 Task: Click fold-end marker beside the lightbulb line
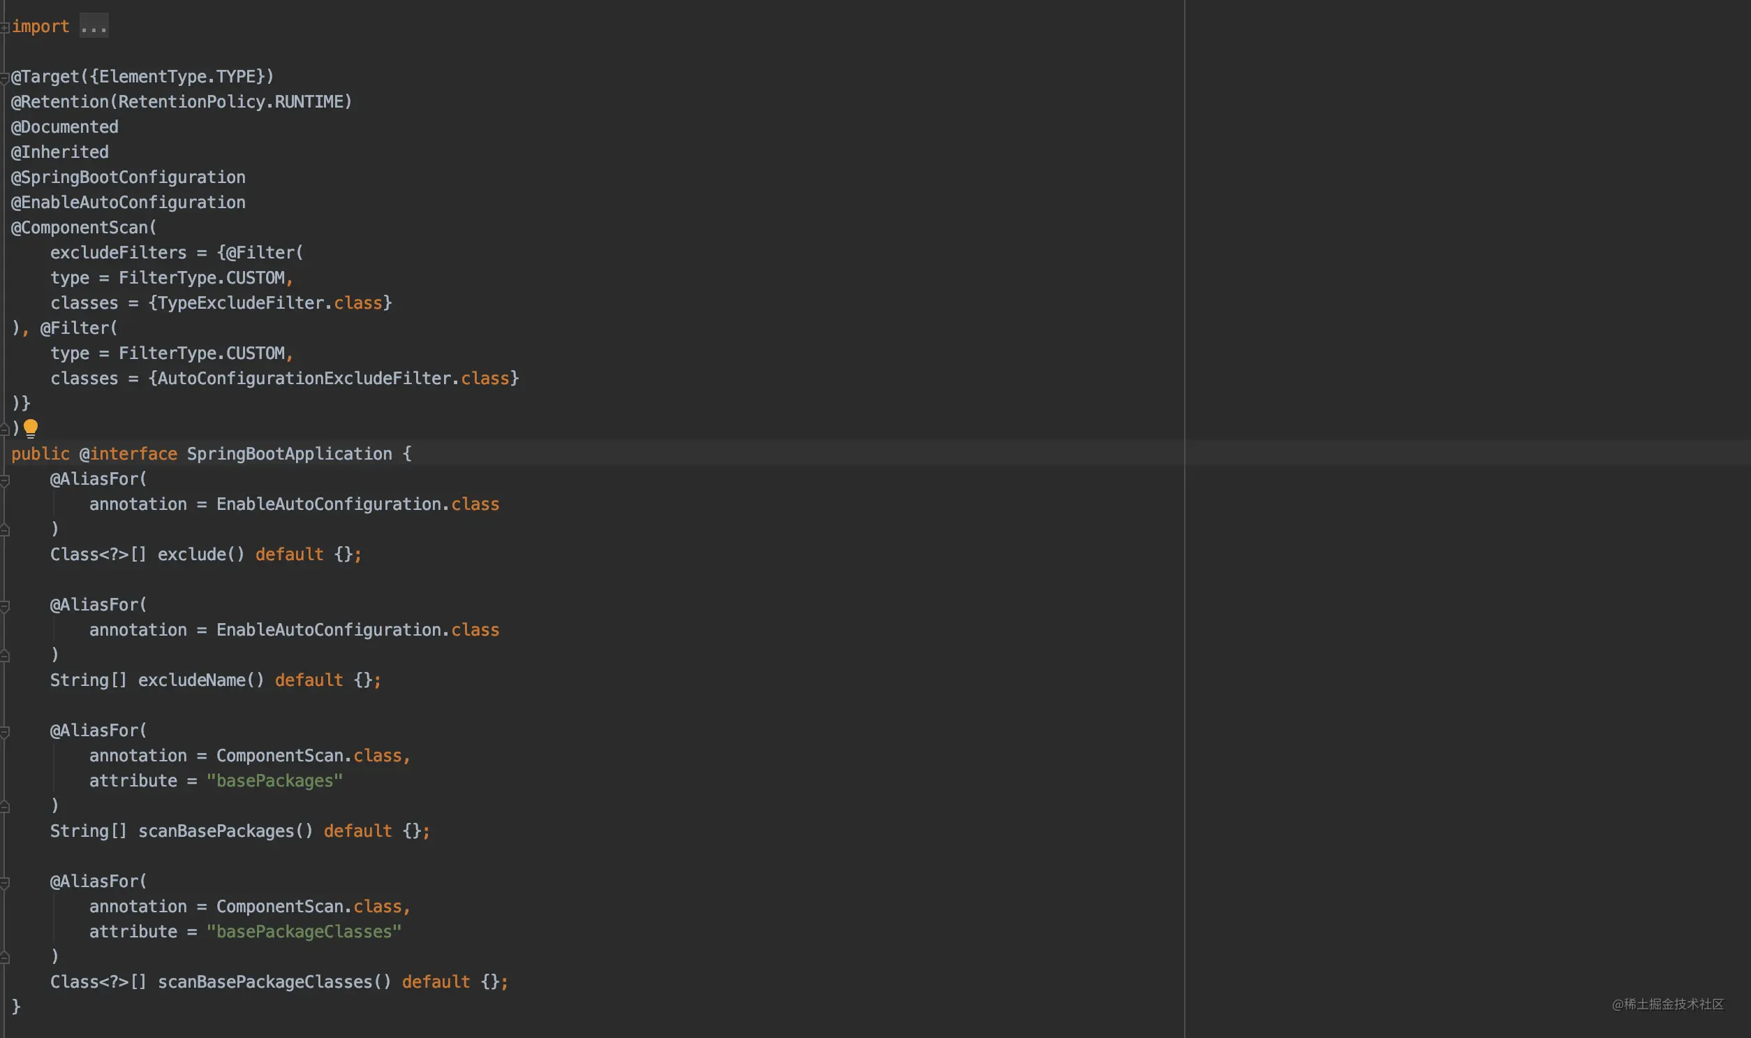(x=4, y=429)
